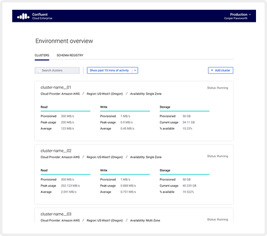Open cluster-name__01 title
Screen dimensions: 267x236
(x=56, y=87)
